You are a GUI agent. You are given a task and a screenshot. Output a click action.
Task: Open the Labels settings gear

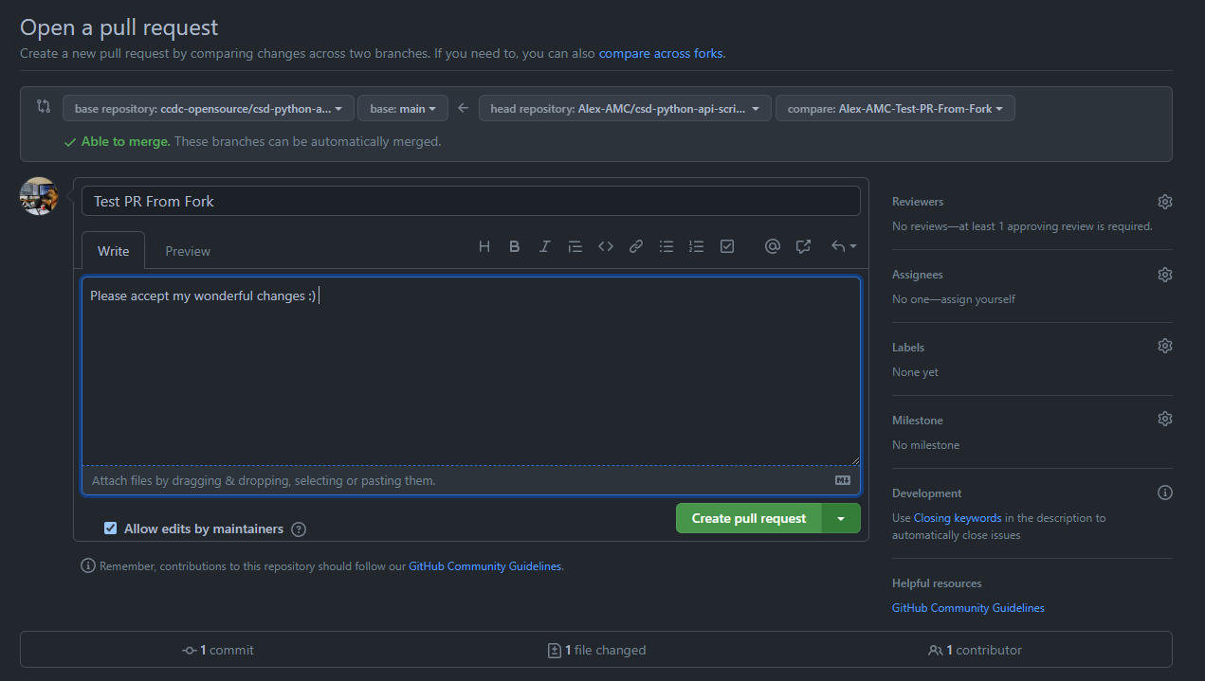1165,347
